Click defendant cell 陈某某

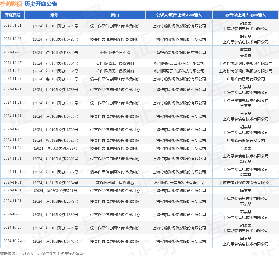(x=246, y=191)
